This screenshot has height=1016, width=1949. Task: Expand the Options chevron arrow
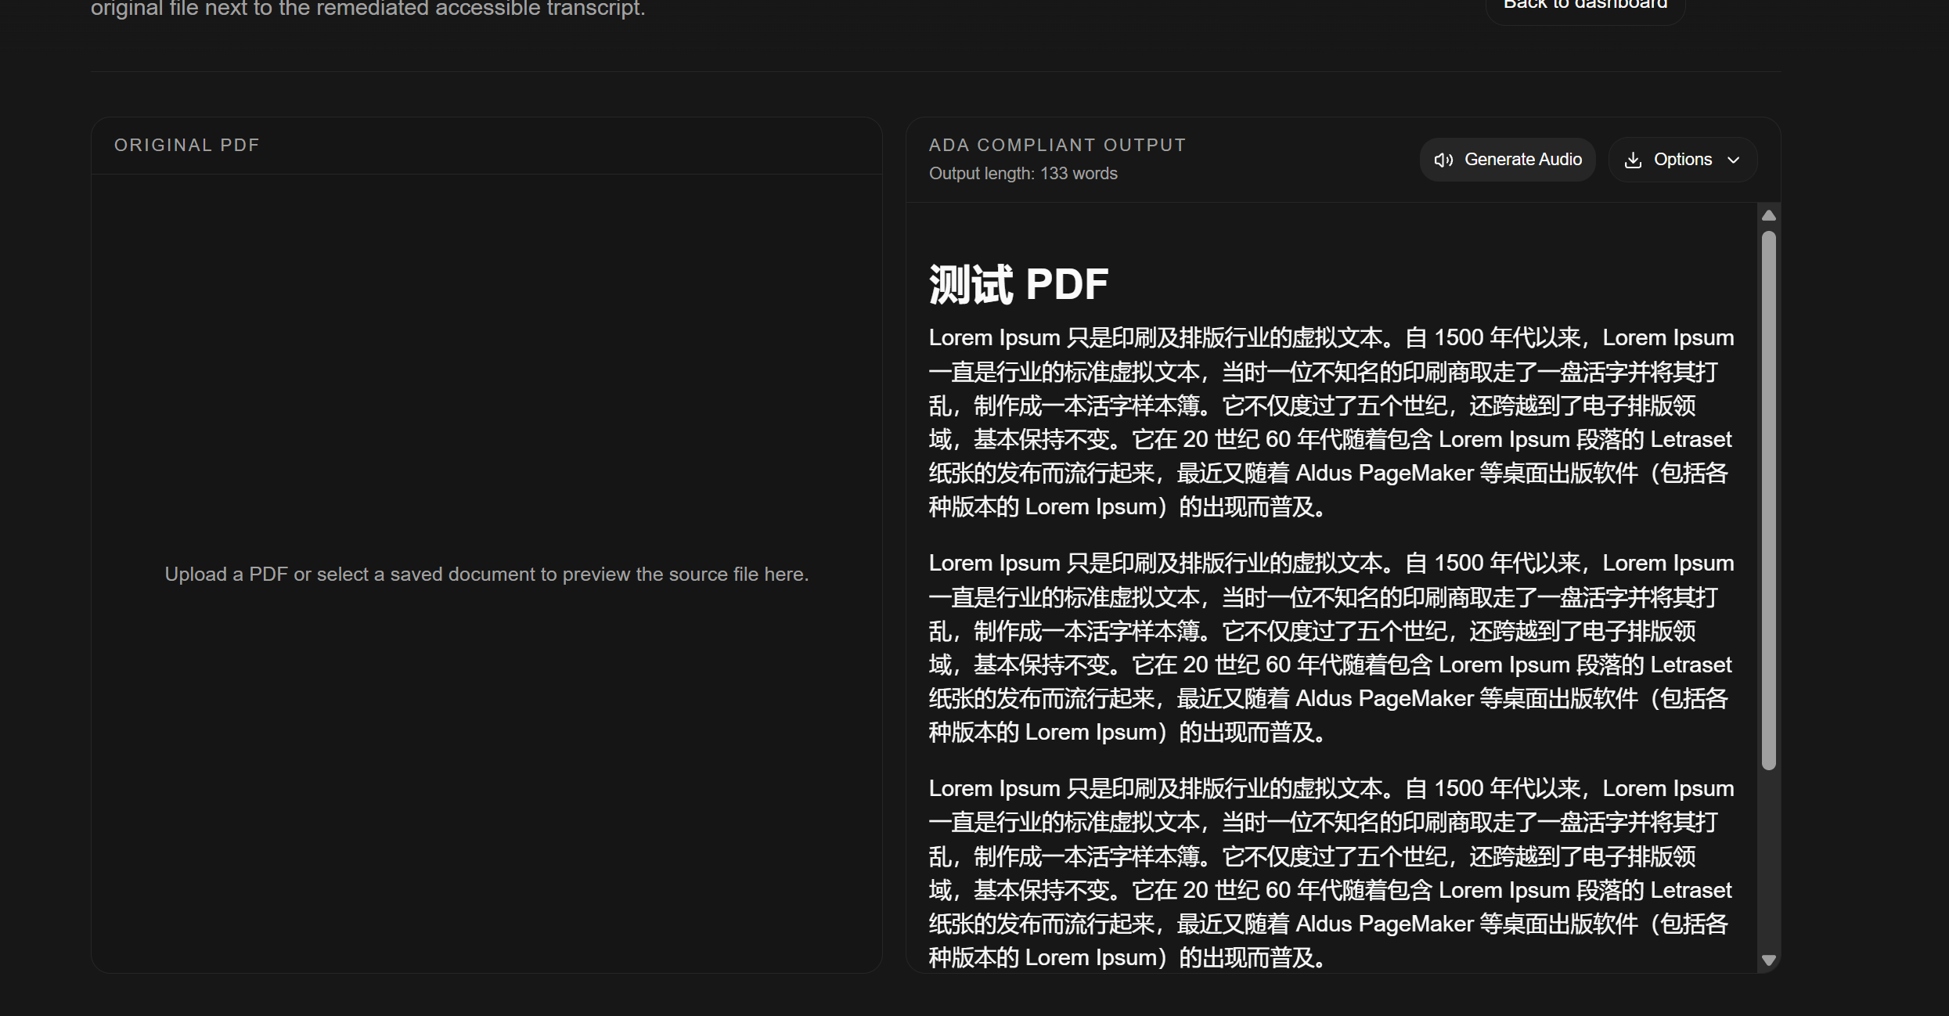[1734, 160]
